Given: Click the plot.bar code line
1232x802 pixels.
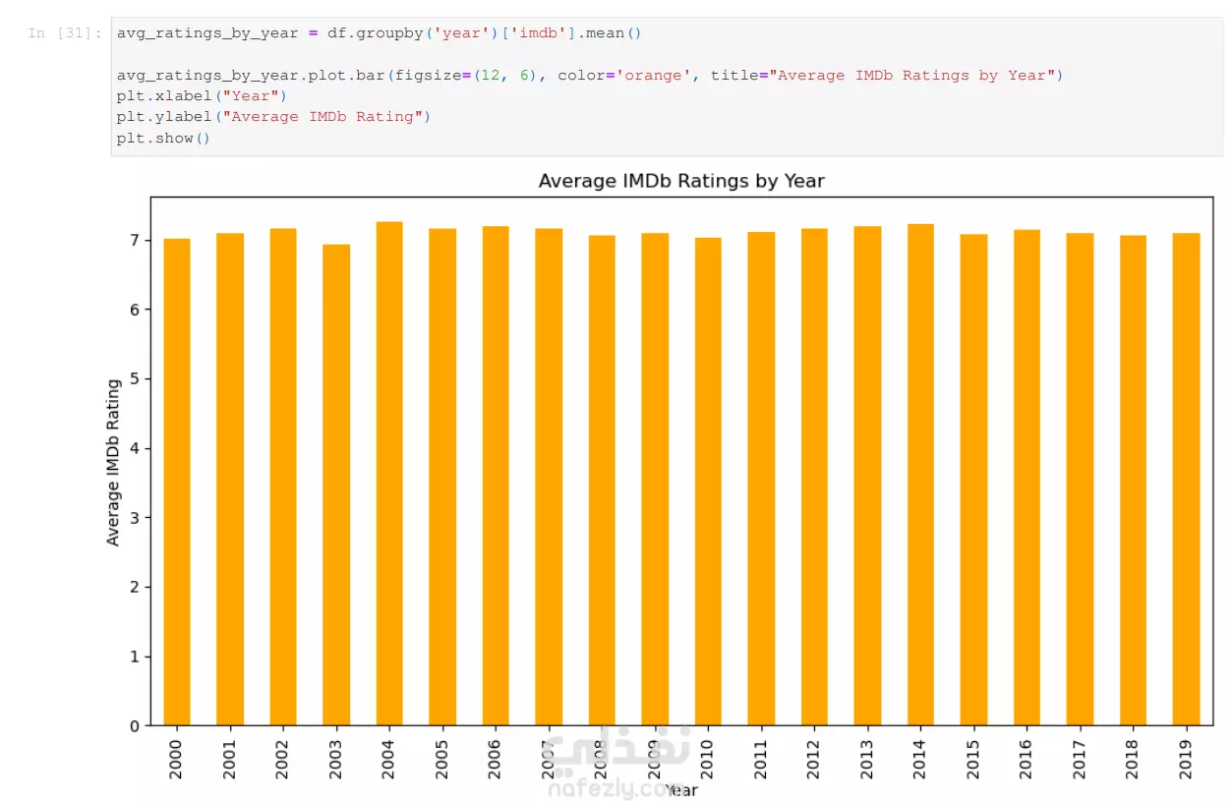Looking at the screenshot, I should pos(590,76).
